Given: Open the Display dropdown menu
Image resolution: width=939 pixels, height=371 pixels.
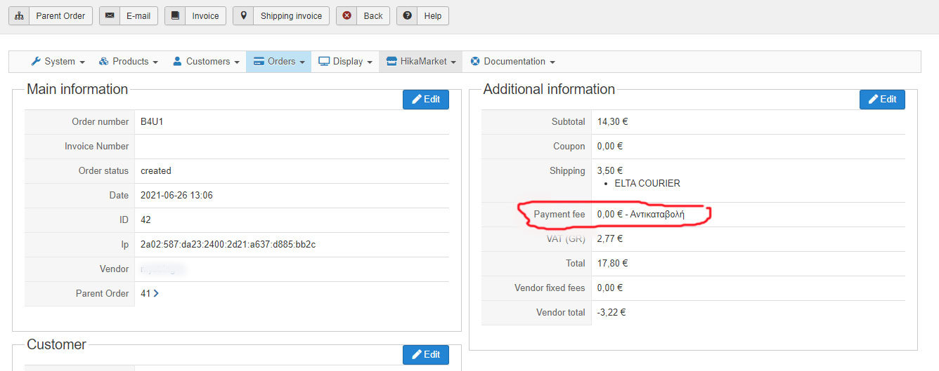Looking at the screenshot, I should tap(344, 62).
